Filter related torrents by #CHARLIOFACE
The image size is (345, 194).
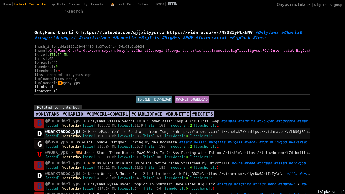pyautogui.click(x=147, y=114)
